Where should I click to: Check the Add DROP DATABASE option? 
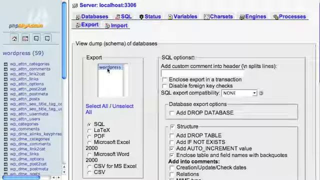coord(172,113)
